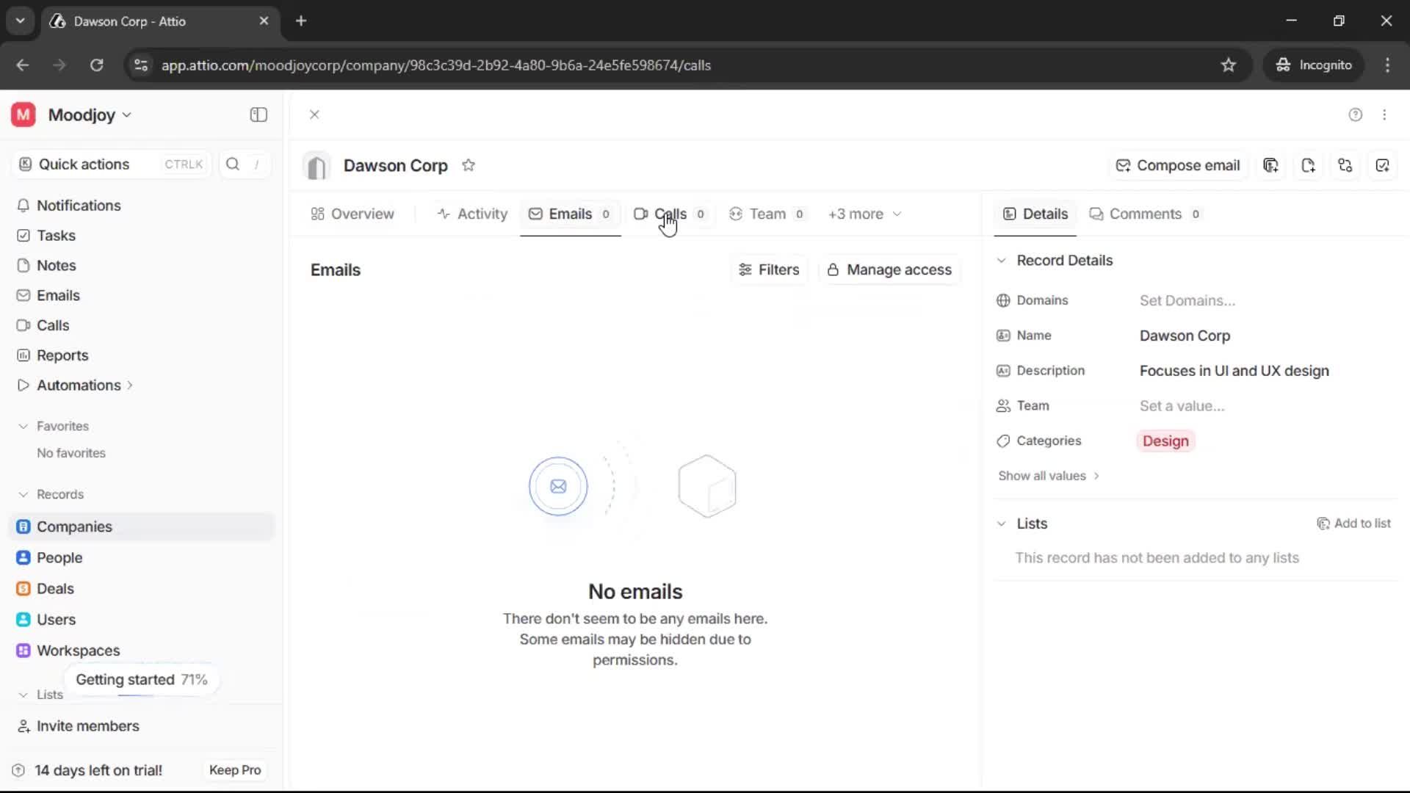
Task: Open the overflow three-dot menu
Action: point(1385,115)
